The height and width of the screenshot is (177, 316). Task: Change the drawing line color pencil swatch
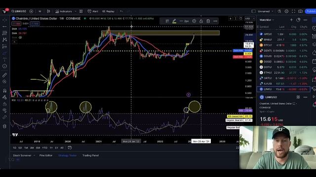coord(174,21)
